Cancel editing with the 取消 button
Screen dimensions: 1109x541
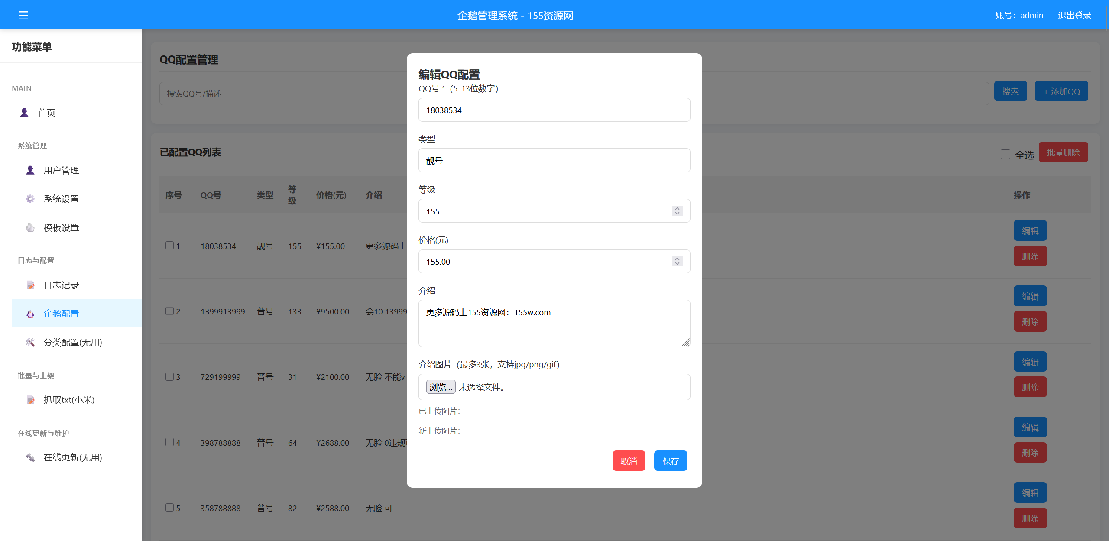pyautogui.click(x=629, y=460)
